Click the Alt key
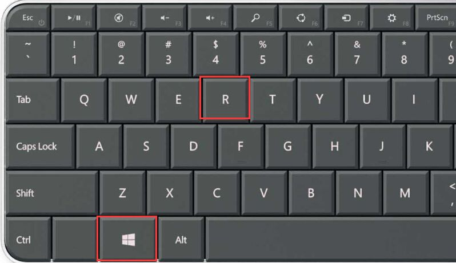 tap(181, 238)
